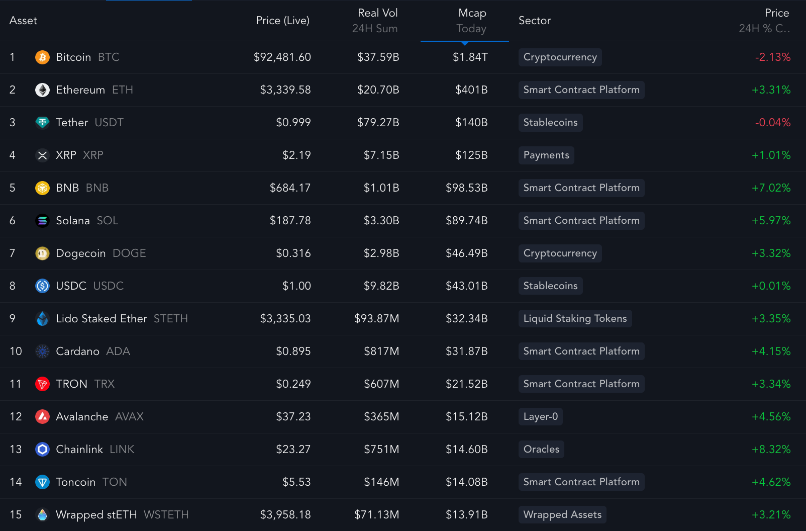Screen dimensions: 806x531
Task: Click Bitcoin's price $92,481.60
Action: tap(282, 57)
